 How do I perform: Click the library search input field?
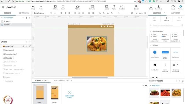click(x=166, y=25)
